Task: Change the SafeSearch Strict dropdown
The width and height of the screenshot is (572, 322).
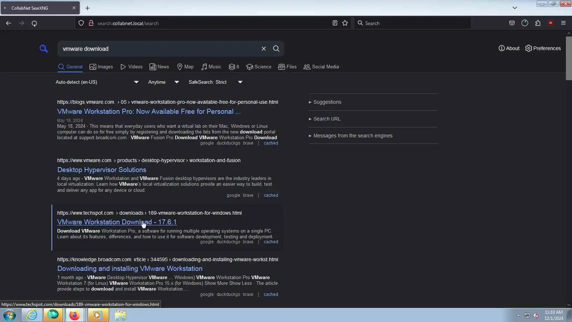Action: pos(216,82)
